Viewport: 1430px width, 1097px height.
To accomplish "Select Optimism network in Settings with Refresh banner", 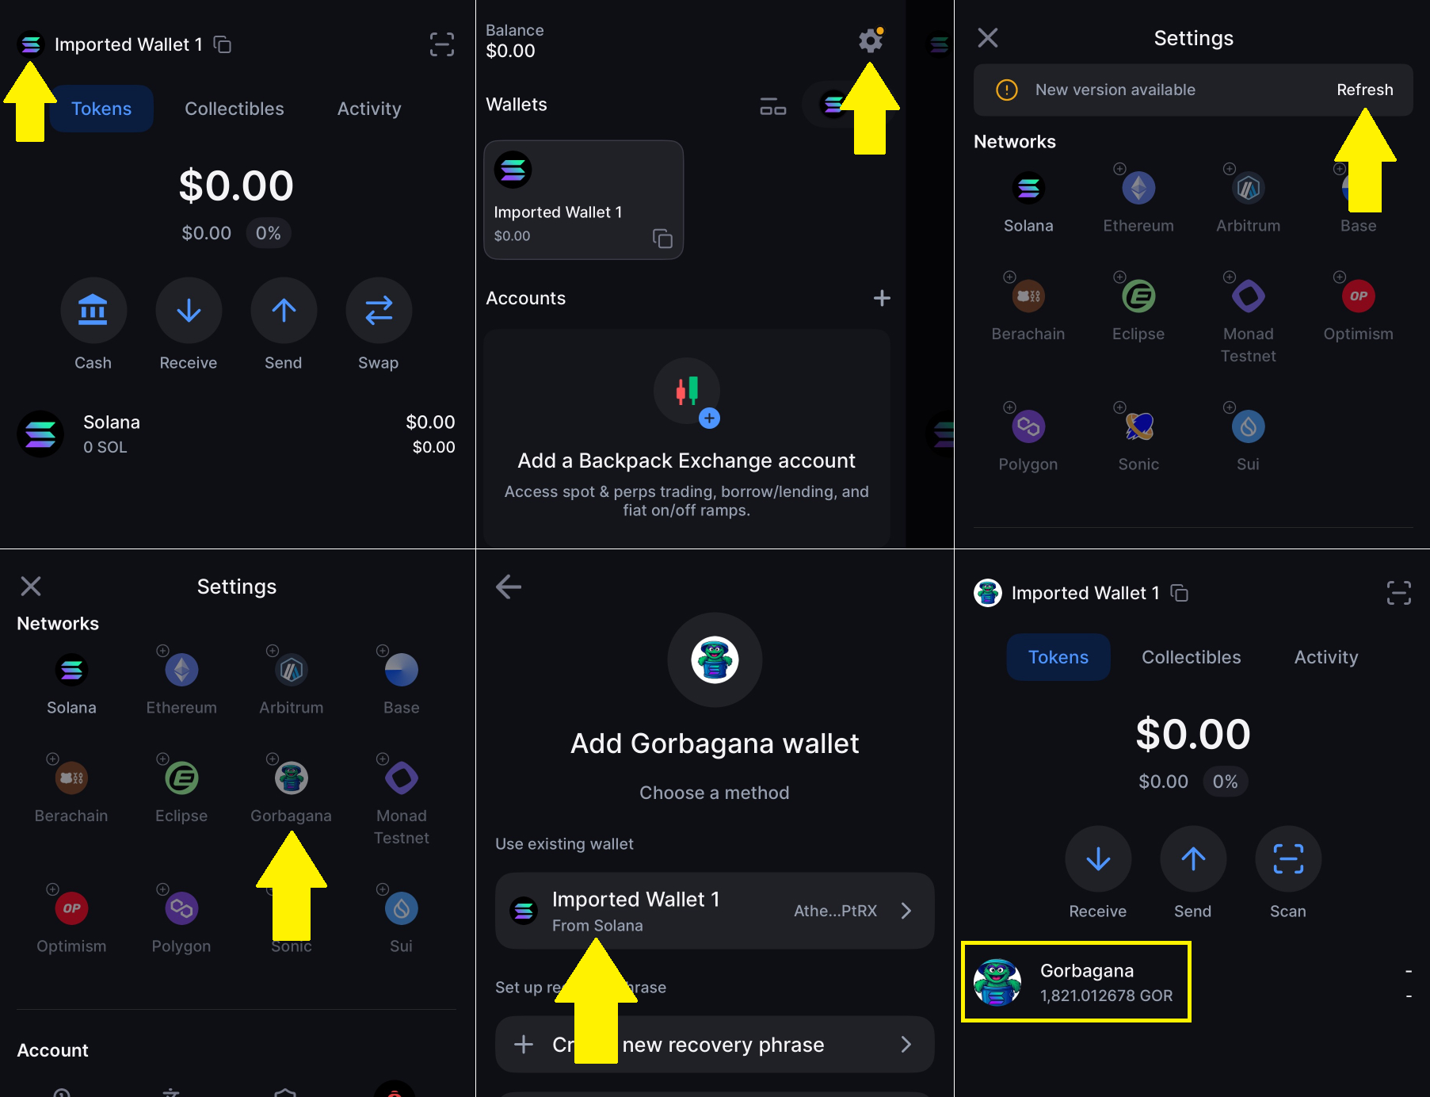I will (x=1359, y=296).
